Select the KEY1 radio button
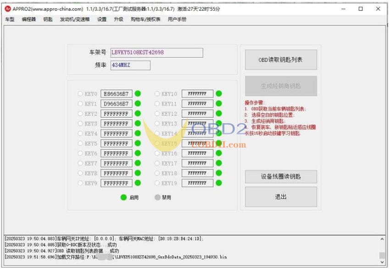Screen dimensions: 390x269 click(x=80, y=104)
